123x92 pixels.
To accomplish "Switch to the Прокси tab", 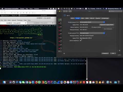I will 98,18.
